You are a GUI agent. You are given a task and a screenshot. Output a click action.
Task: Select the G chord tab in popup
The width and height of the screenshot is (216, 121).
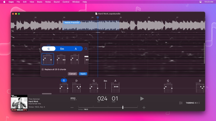[49, 49]
